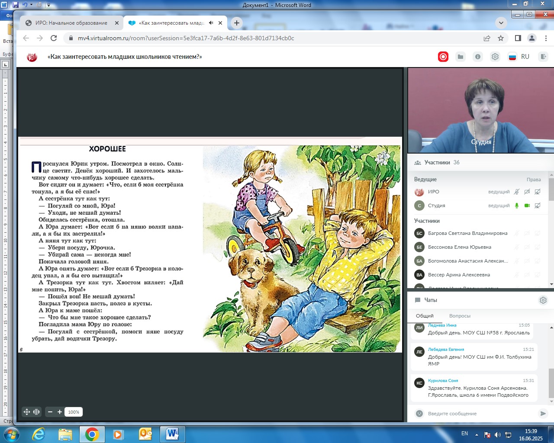Open Outlook from taskbar
The image size is (554, 443).
point(145,434)
